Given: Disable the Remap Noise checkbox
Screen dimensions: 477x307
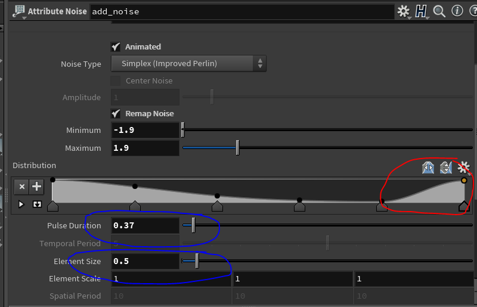Looking at the screenshot, I should [x=116, y=113].
